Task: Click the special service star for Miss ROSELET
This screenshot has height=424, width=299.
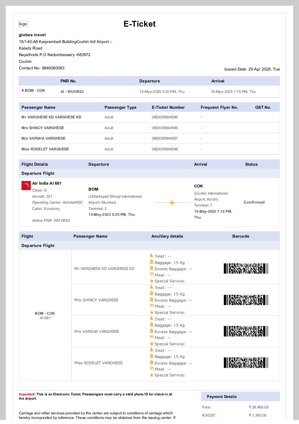Action: 152,375
